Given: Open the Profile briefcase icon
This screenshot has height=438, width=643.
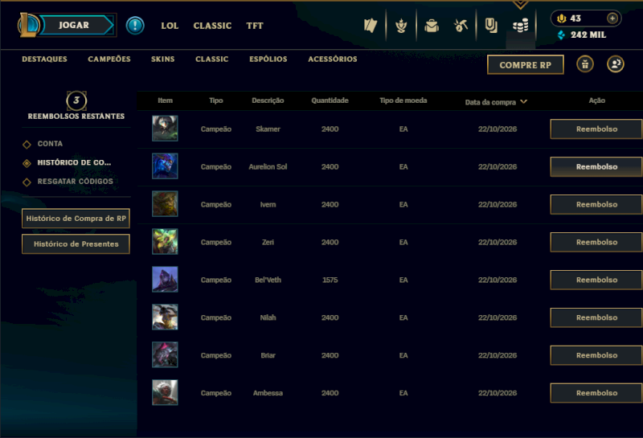Looking at the screenshot, I should coord(432,27).
